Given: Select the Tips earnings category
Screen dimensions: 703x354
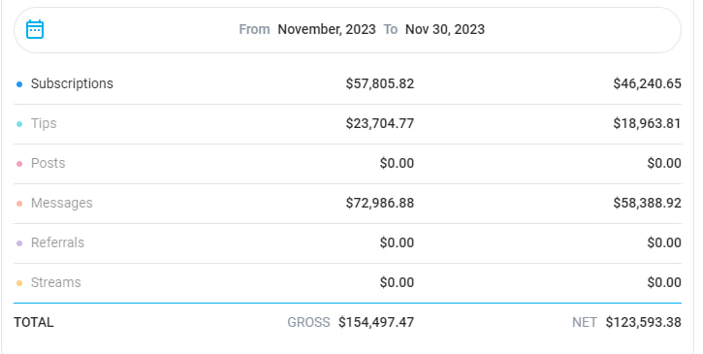Looking at the screenshot, I should click(44, 123).
